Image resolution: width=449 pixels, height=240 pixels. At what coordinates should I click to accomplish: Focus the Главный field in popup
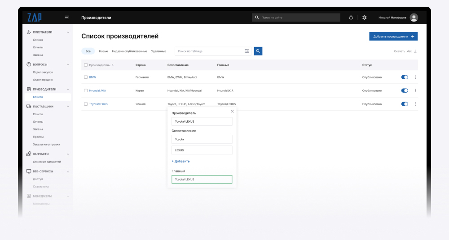point(202,179)
